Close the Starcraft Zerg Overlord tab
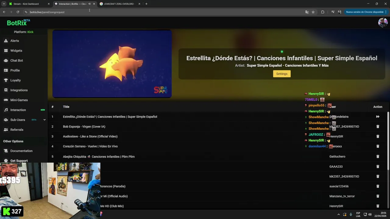Image resolution: width=390 pixels, height=219 pixels. click(139, 4)
